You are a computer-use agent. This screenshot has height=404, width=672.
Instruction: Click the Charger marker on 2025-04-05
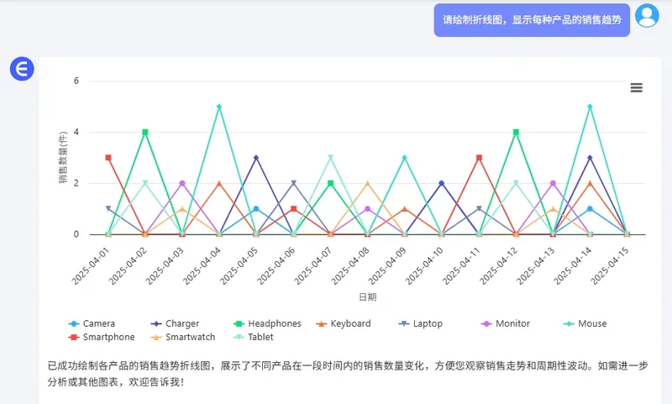click(x=256, y=158)
